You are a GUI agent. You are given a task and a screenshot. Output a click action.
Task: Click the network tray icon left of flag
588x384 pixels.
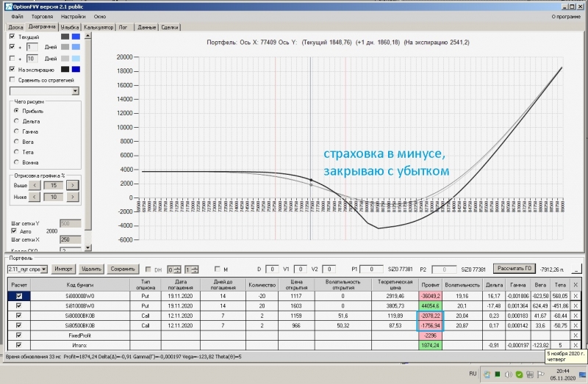tap(530, 374)
